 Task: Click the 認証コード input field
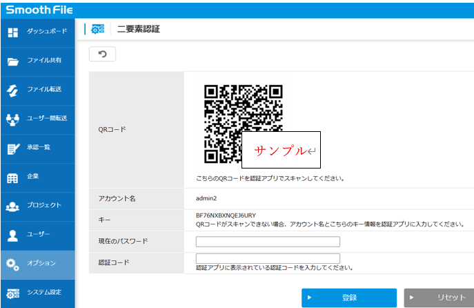tap(268, 258)
